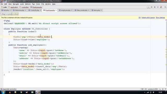Click the error stripe mark beside line with data_model
Screen dimensions: 167x94
[x=166, y=37]
